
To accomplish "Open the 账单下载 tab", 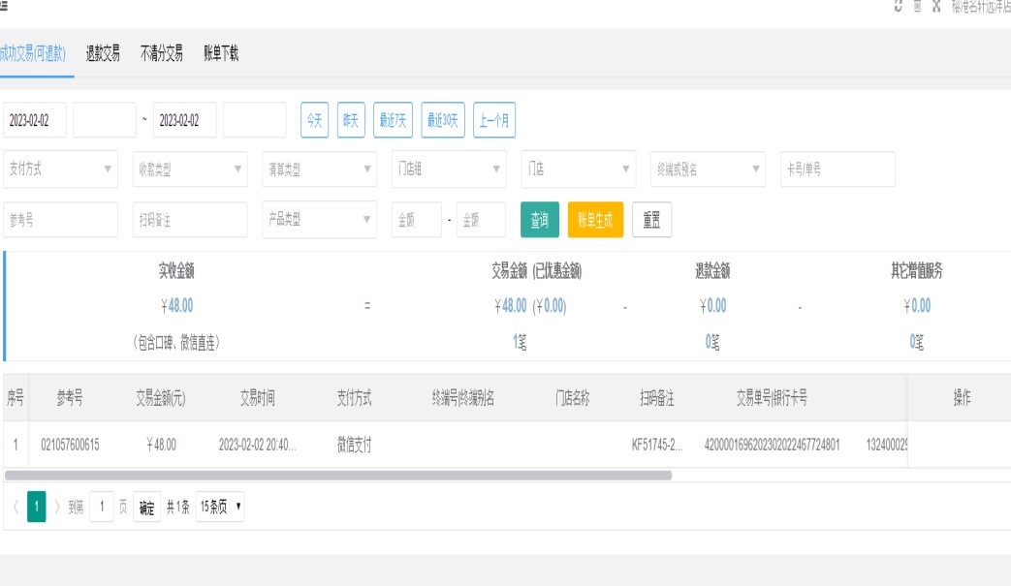I will 221,54.
